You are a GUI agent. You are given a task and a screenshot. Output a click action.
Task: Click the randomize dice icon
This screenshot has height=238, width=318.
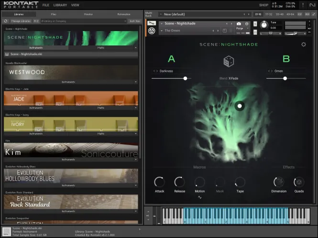[229, 61]
